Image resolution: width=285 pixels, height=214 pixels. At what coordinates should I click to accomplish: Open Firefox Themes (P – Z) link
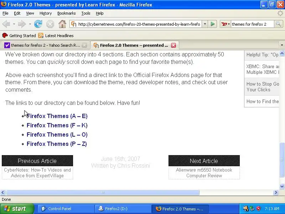57,144
